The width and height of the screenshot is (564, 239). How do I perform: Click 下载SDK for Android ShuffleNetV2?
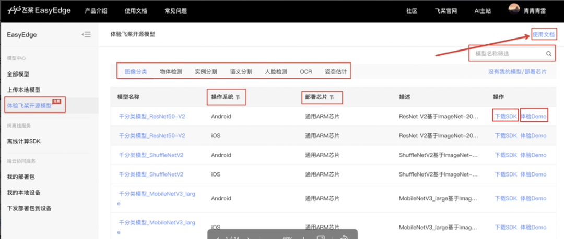point(506,155)
